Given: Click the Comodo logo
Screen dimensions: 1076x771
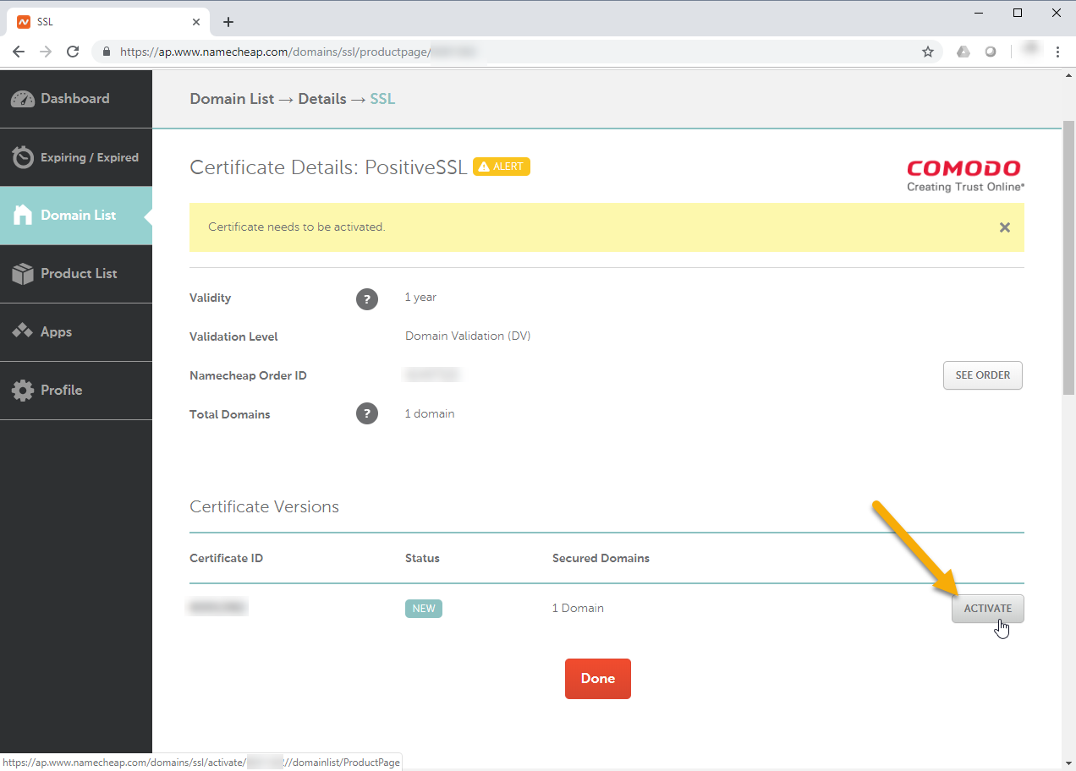Looking at the screenshot, I should tap(964, 175).
